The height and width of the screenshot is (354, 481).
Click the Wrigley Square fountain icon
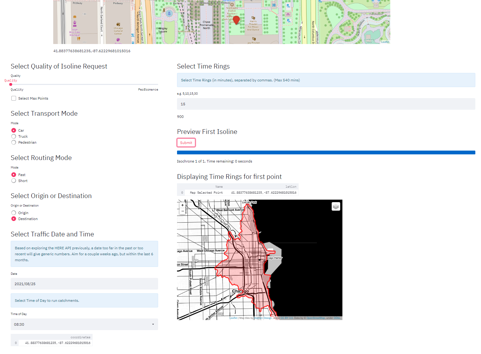[169, 13]
